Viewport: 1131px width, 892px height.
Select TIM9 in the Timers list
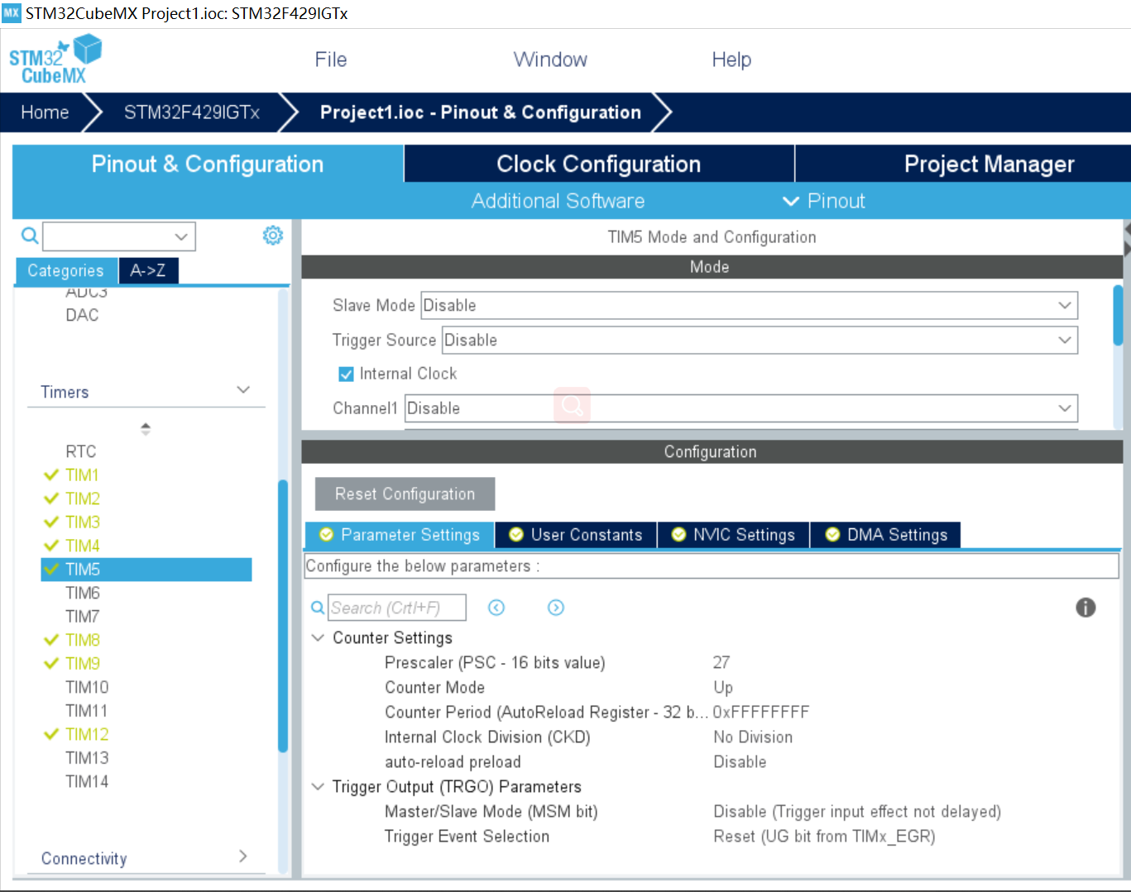[x=83, y=664]
